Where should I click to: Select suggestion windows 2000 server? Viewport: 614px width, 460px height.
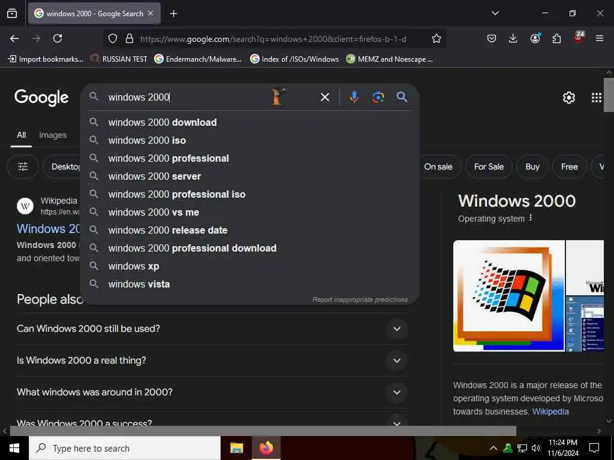click(x=250, y=177)
